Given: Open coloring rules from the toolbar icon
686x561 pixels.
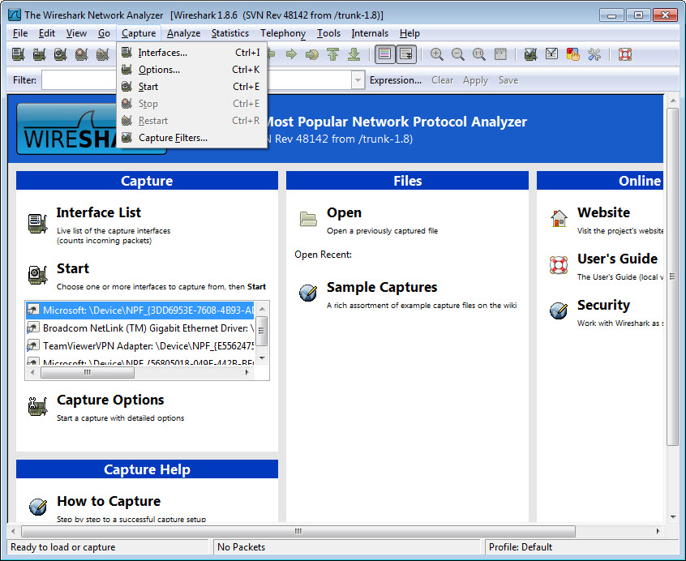Looking at the screenshot, I should click(x=573, y=54).
